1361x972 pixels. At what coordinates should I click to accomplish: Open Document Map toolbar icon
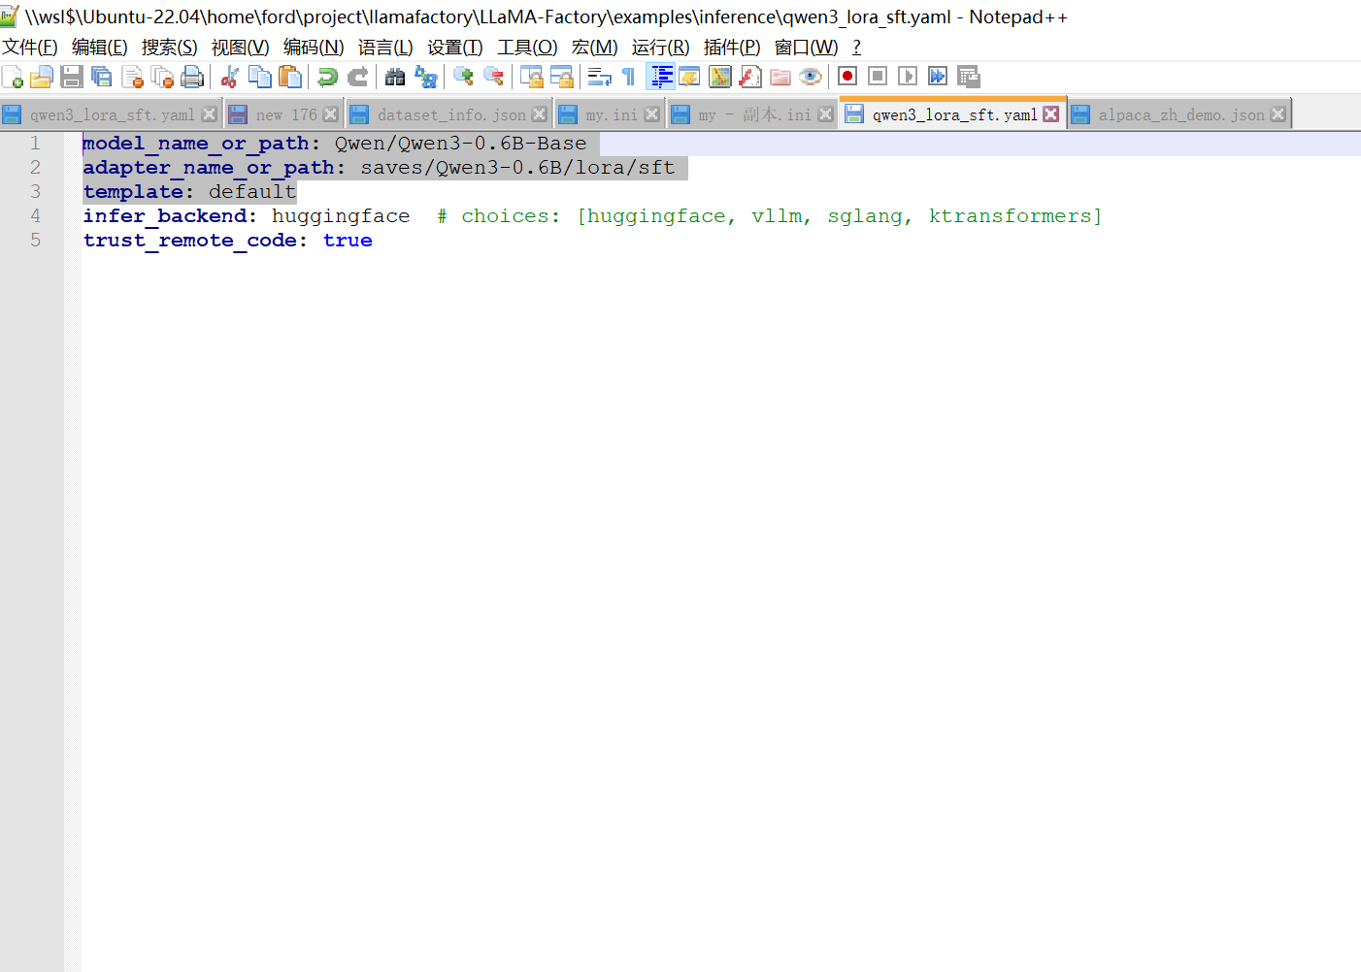[x=720, y=77]
